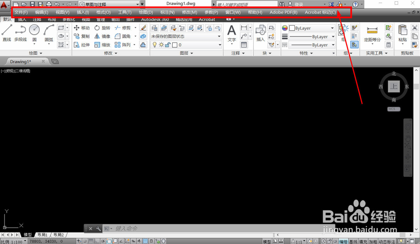
Task: Open the 标注(N) menu
Action: click(x=168, y=12)
